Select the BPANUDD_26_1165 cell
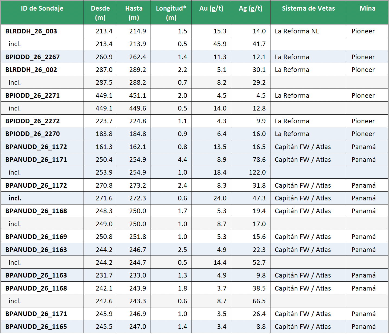The image size is (389, 334). tap(42, 326)
